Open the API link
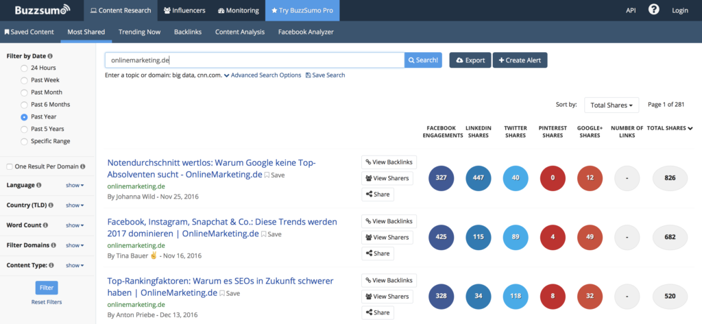Screen dimensions: 702x324 pyautogui.click(x=631, y=10)
